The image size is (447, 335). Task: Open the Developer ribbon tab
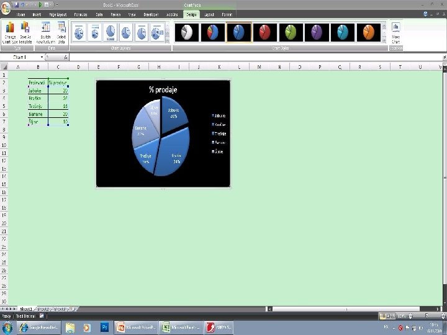point(151,14)
